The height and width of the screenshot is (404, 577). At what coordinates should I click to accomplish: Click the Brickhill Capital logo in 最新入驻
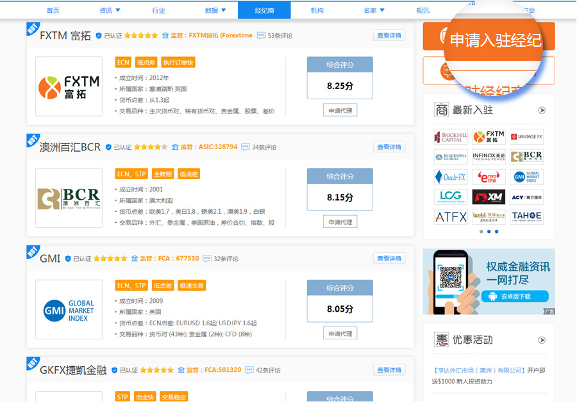pos(451,136)
